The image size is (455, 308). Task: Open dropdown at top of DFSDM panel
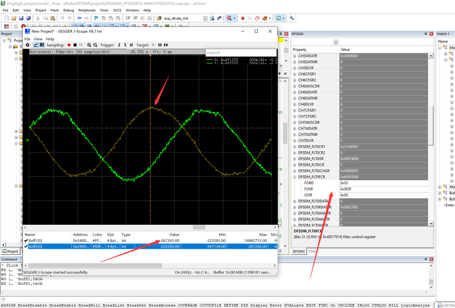click(x=336, y=42)
